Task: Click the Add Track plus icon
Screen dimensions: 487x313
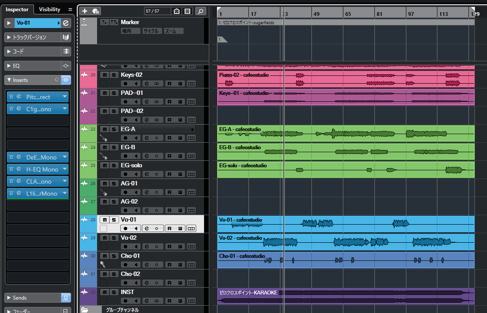Action: (85, 11)
